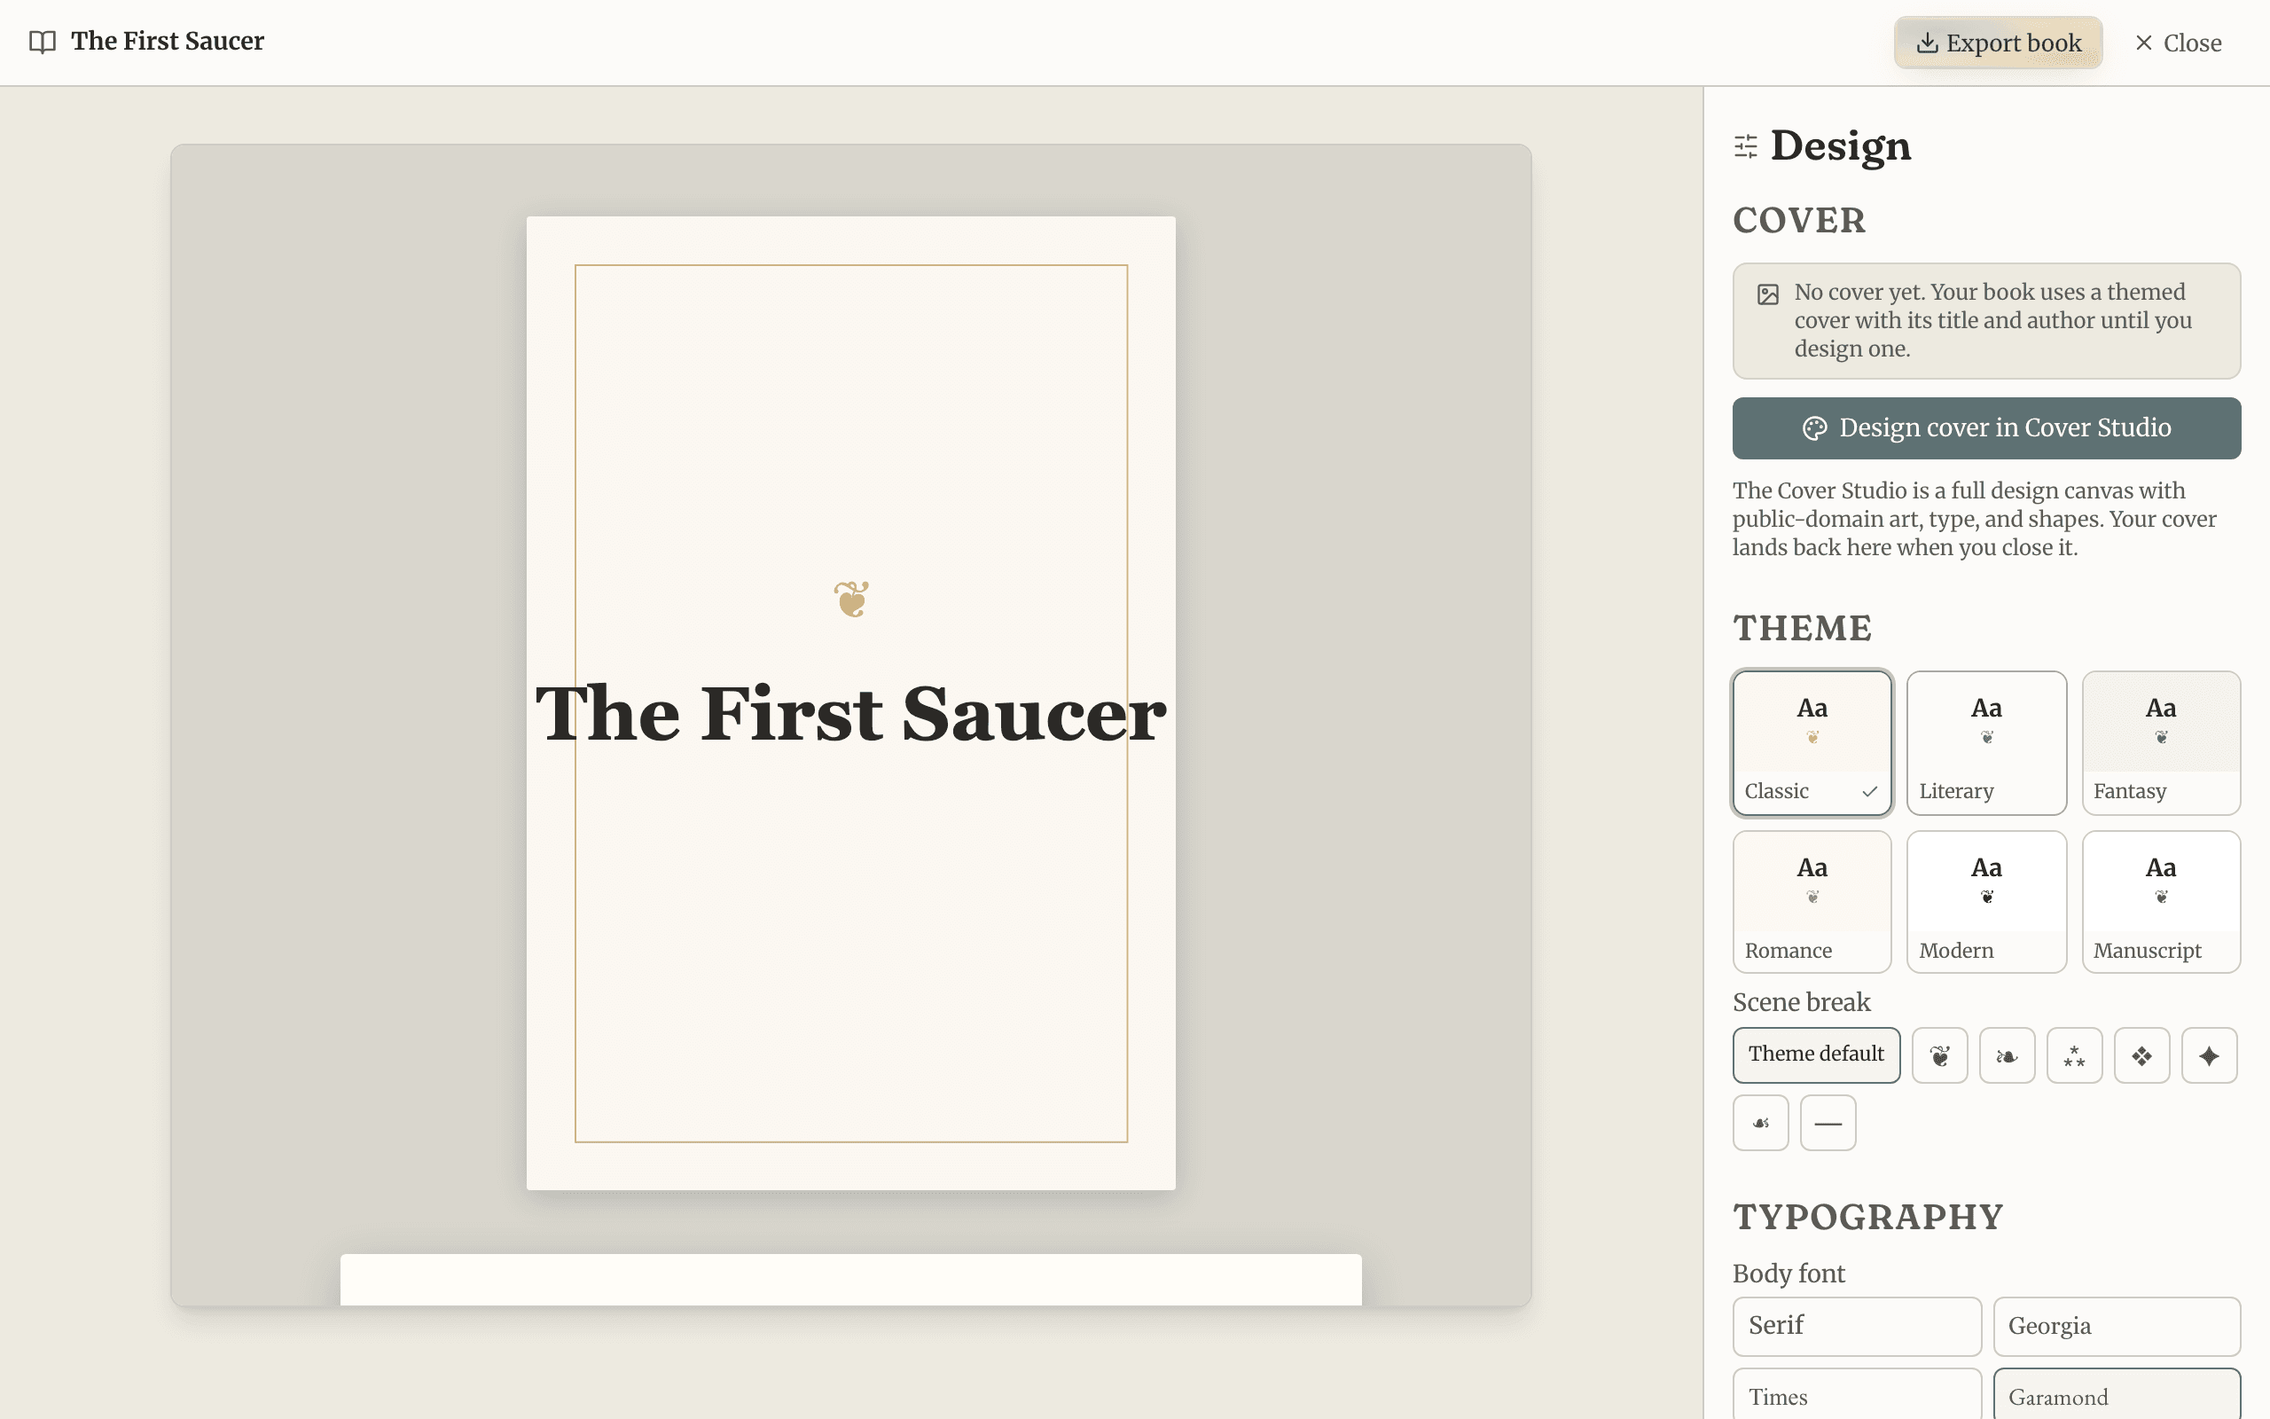Choose Garamond as body font
The height and width of the screenshot is (1419, 2270).
pyautogui.click(x=2117, y=1394)
